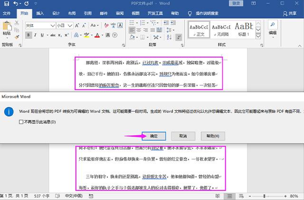The height and width of the screenshot is (200, 304).
Task: Click the Character Border A icon
Action: pos(120,25)
